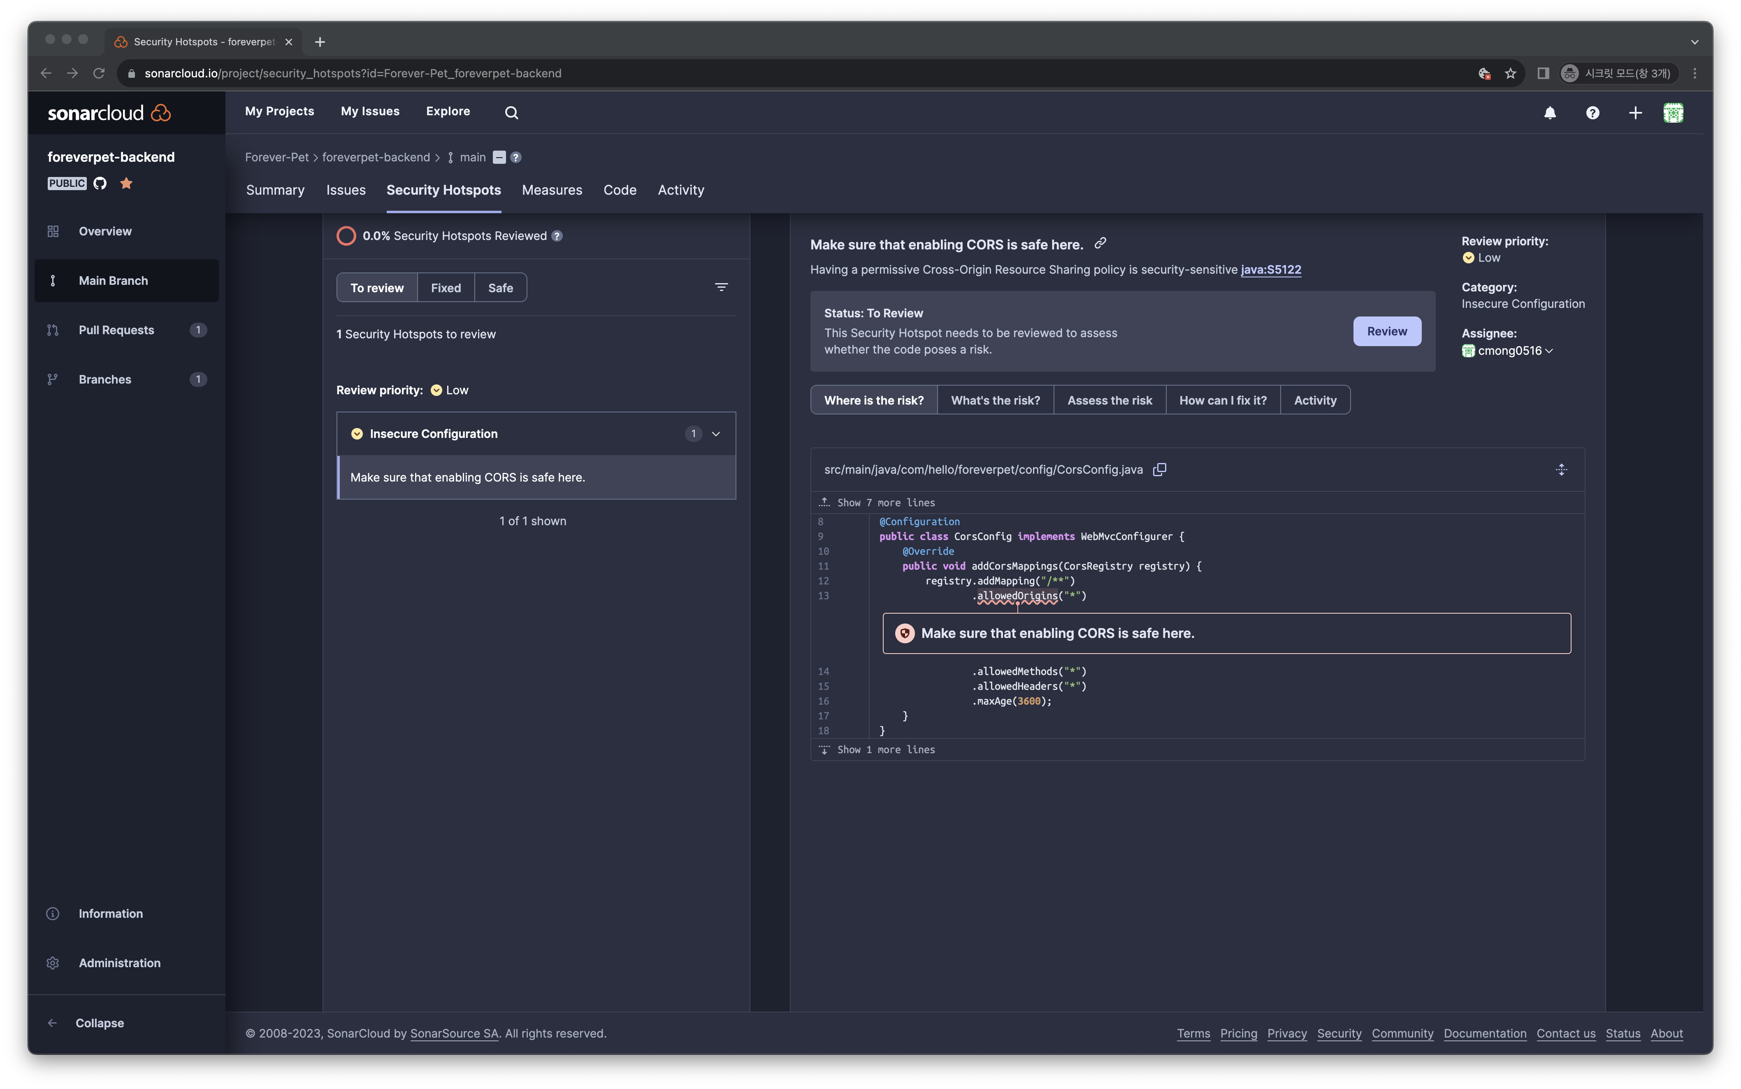This screenshot has width=1741, height=1089.
Task: Collapse the Insecure Configuration category
Action: point(536,434)
